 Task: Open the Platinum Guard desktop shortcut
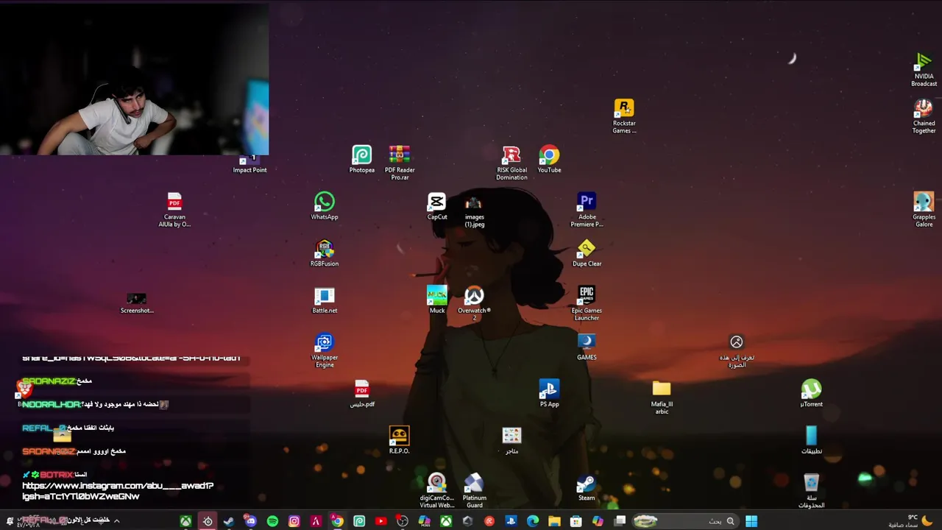[474, 491]
